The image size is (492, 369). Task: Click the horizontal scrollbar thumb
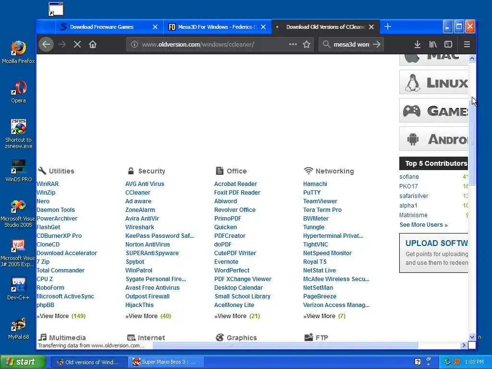[x=285, y=345]
